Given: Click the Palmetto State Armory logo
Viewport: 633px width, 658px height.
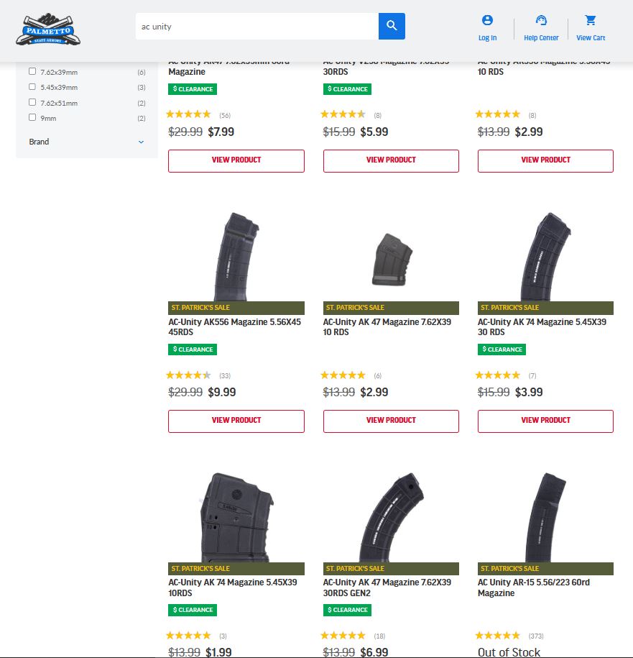Looking at the screenshot, I should coord(48,29).
